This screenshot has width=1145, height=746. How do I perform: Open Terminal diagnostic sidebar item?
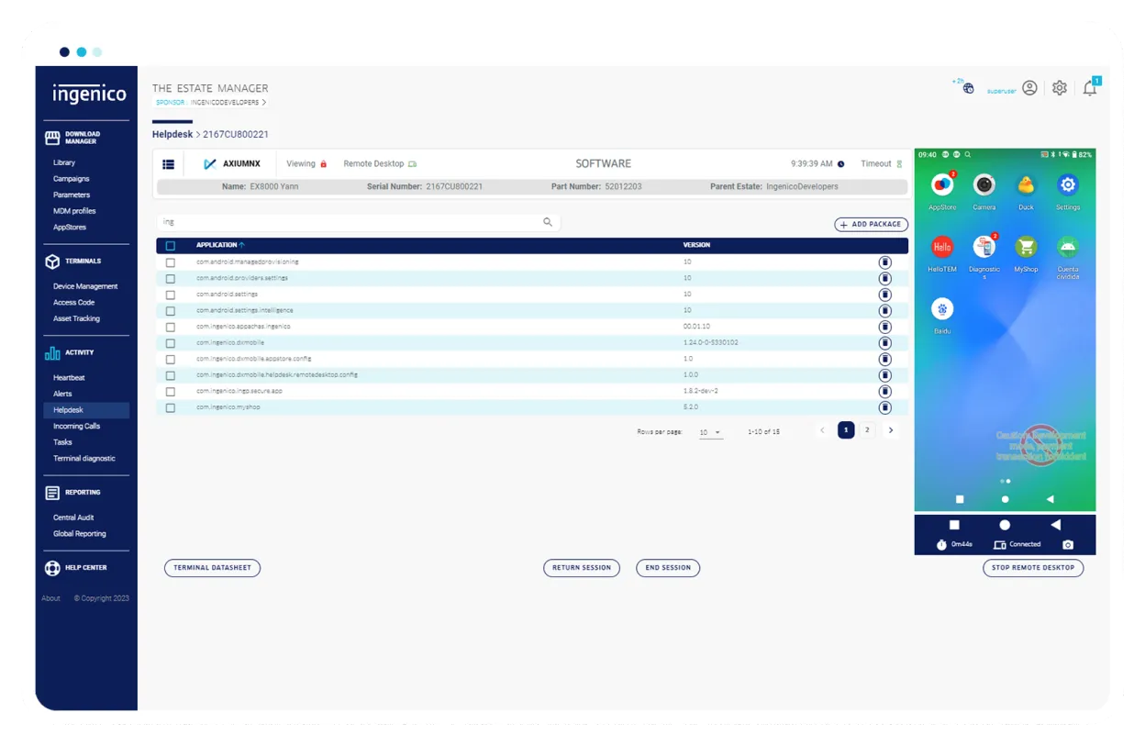pyautogui.click(x=84, y=459)
